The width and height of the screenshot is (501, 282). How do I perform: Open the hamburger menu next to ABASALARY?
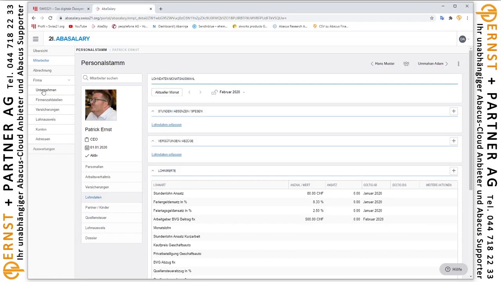pyautogui.click(x=36, y=39)
